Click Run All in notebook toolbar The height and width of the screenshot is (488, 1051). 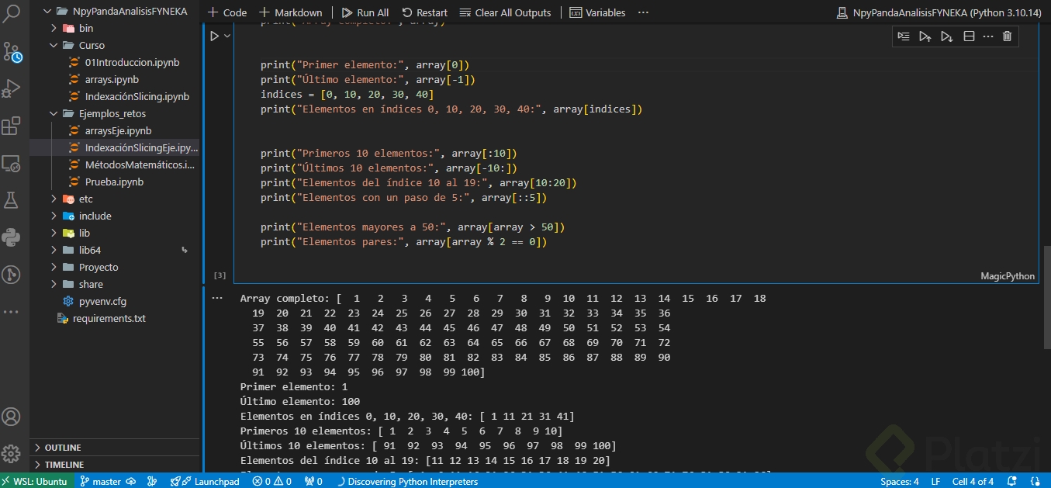(x=365, y=12)
